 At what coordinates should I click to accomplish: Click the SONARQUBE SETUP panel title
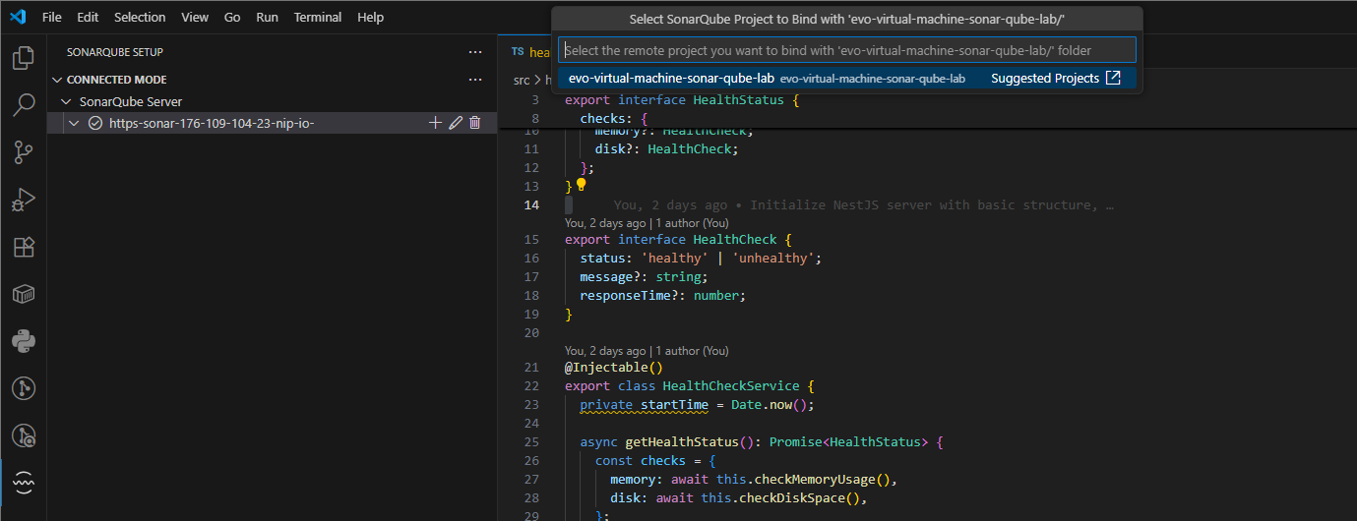tap(115, 52)
